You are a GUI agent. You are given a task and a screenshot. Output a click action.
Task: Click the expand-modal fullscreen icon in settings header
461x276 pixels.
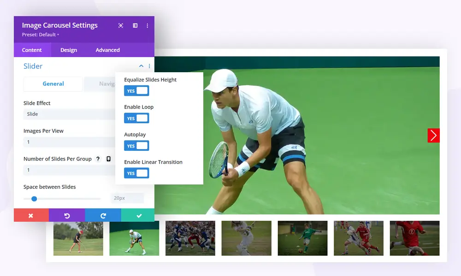tap(120, 25)
